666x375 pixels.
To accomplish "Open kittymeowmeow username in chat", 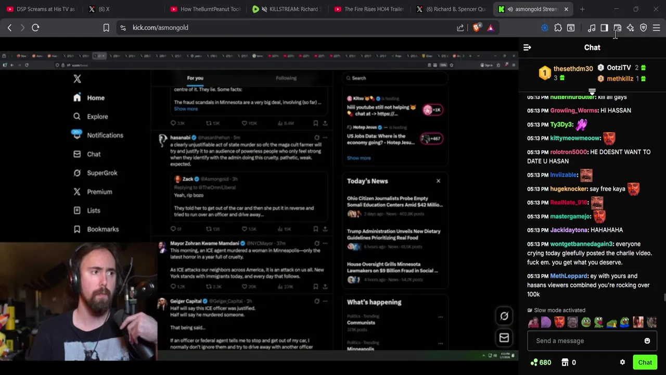I will tap(575, 138).
